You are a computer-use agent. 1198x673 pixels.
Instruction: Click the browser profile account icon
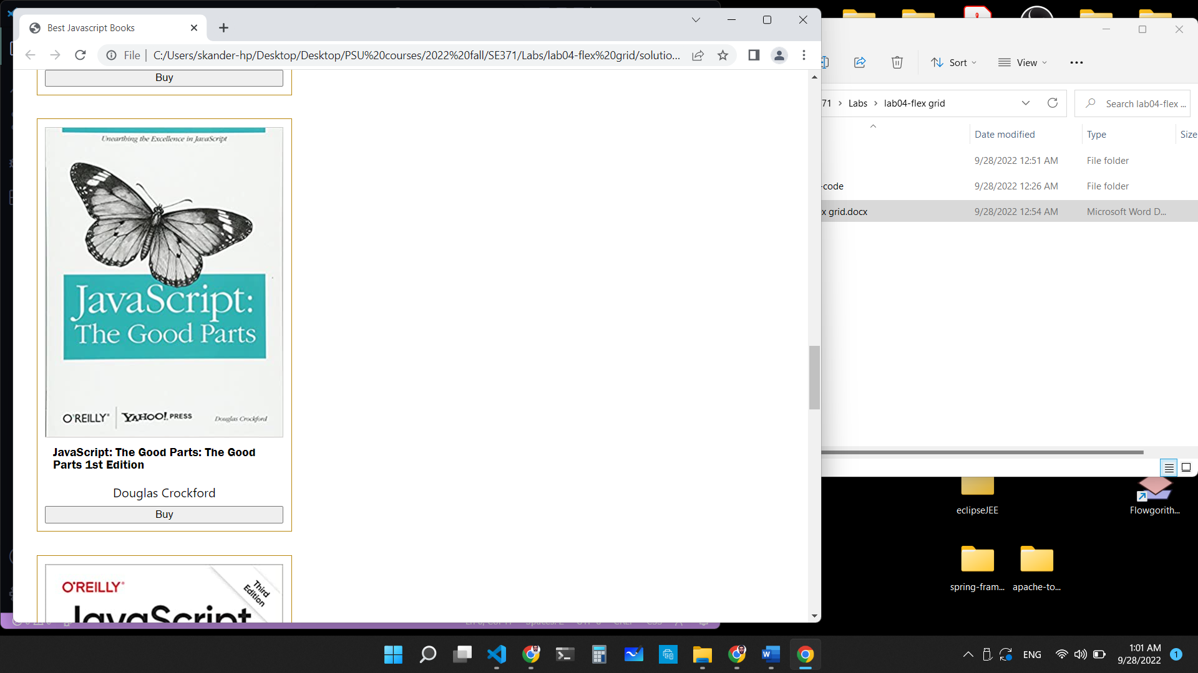click(779, 55)
